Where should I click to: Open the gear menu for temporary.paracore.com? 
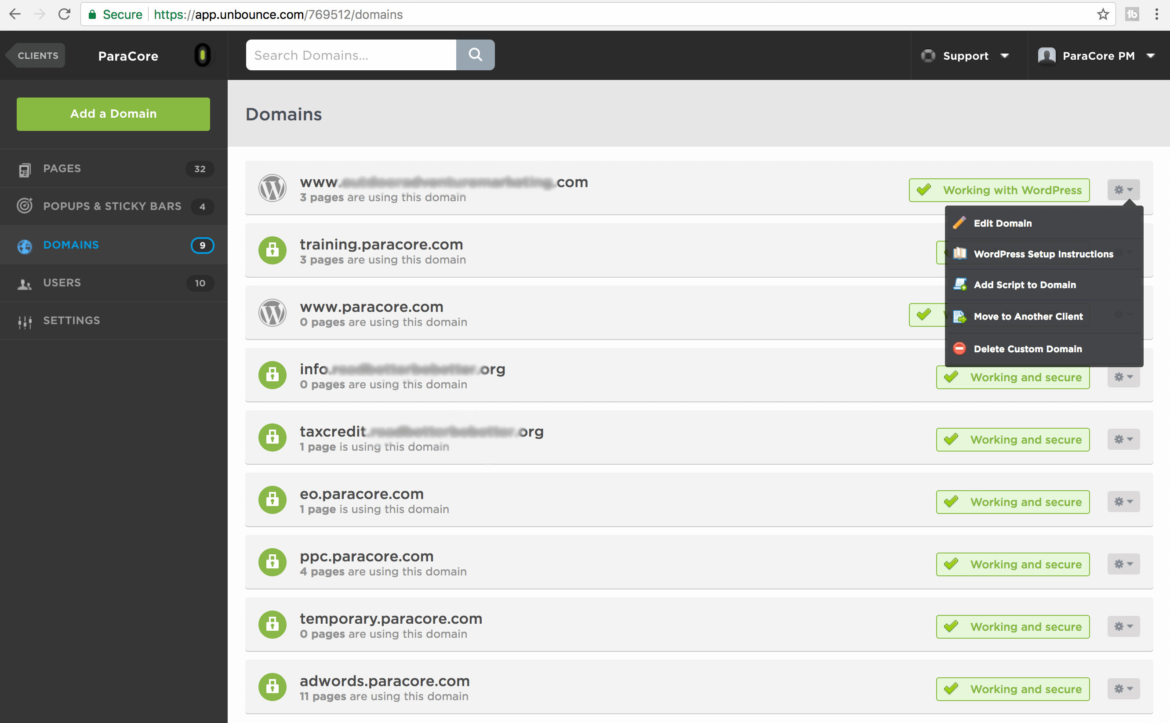click(x=1123, y=626)
